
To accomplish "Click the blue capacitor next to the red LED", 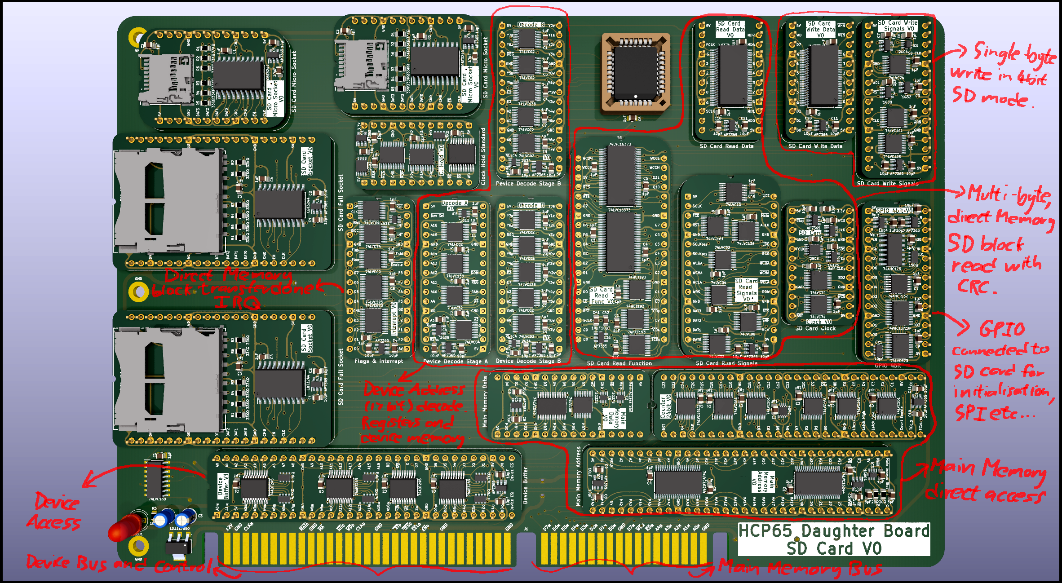I will (x=164, y=519).
